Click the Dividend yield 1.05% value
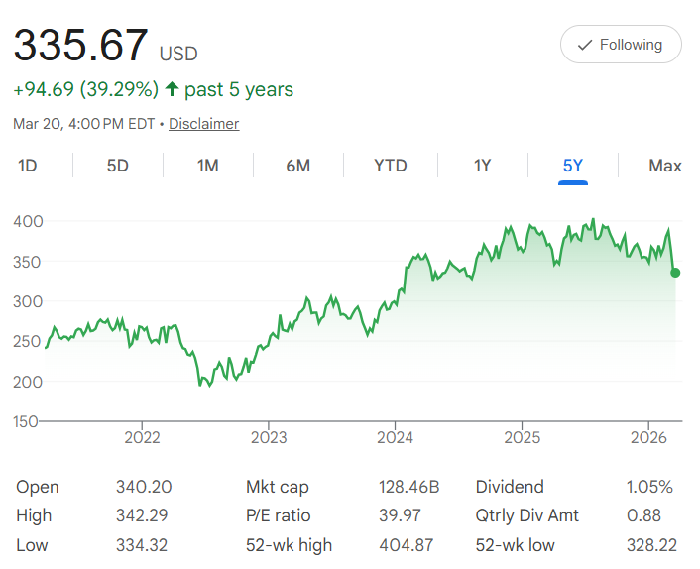 pos(649,487)
